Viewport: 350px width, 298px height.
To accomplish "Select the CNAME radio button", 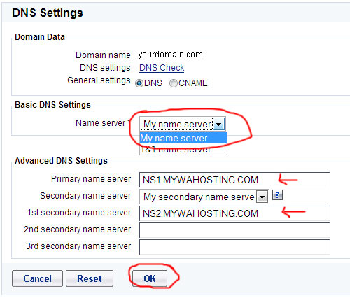I will click(x=174, y=83).
